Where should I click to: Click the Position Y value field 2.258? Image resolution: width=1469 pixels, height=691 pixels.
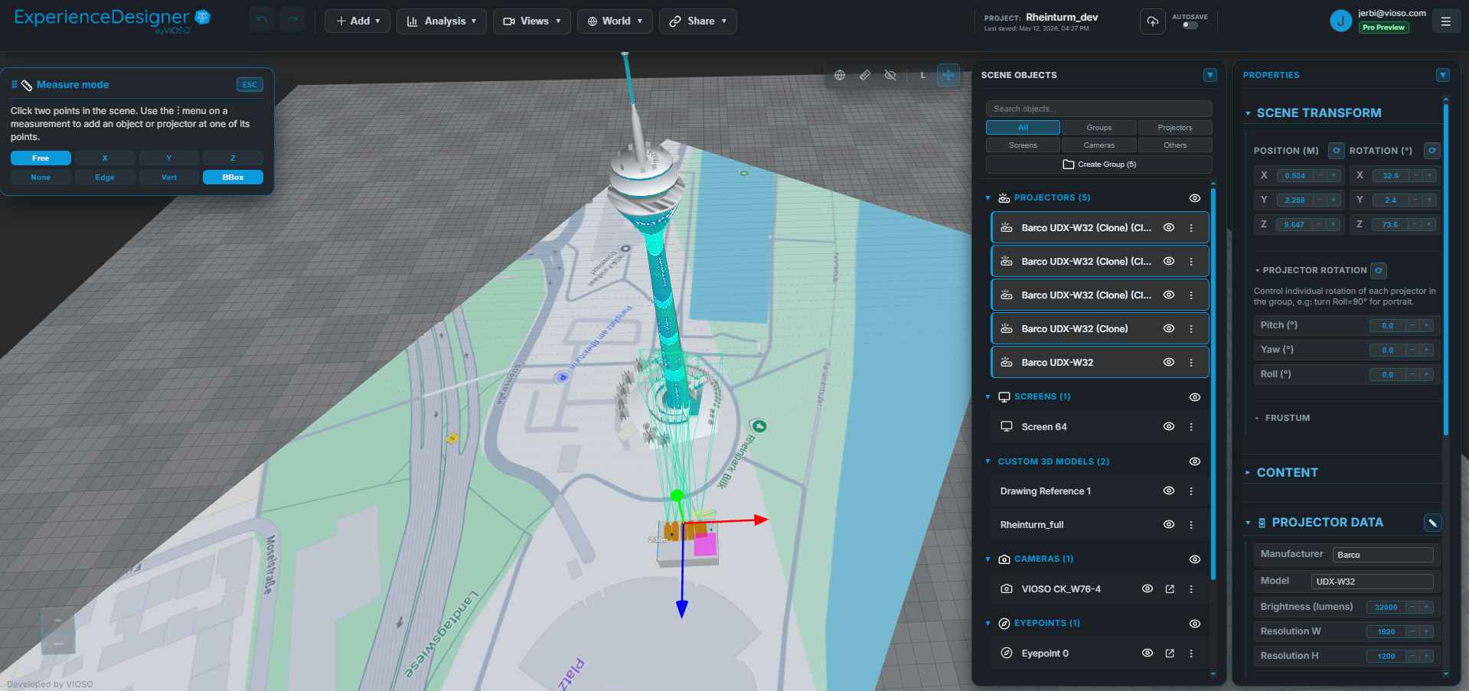tap(1294, 200)
